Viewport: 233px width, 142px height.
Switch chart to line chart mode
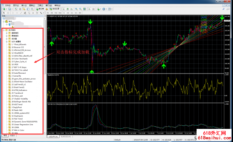(72, 9)
